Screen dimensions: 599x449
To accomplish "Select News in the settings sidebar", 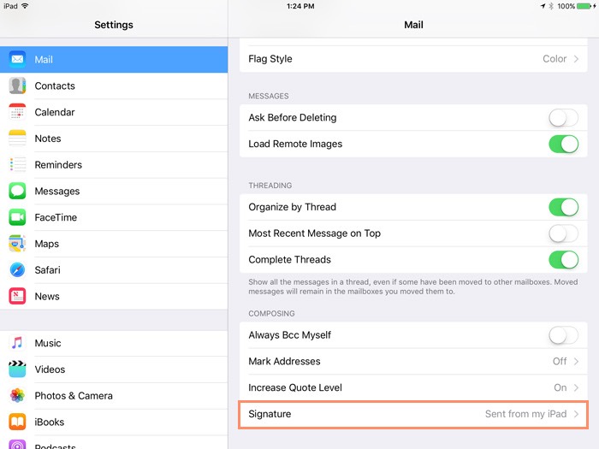I will click(x=47, y=297).
